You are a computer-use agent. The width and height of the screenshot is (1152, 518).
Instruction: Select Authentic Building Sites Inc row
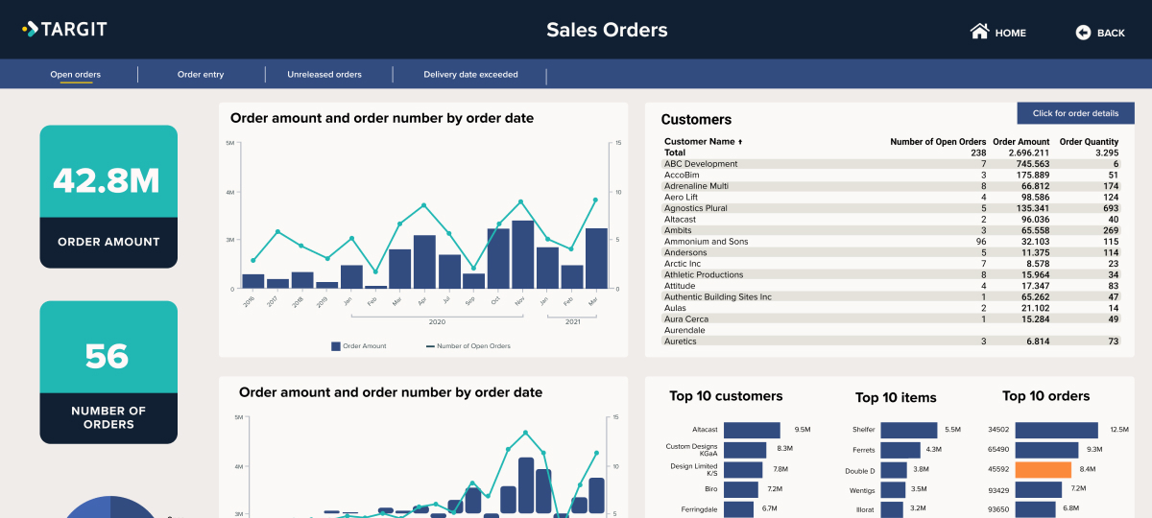coord(892,297)
